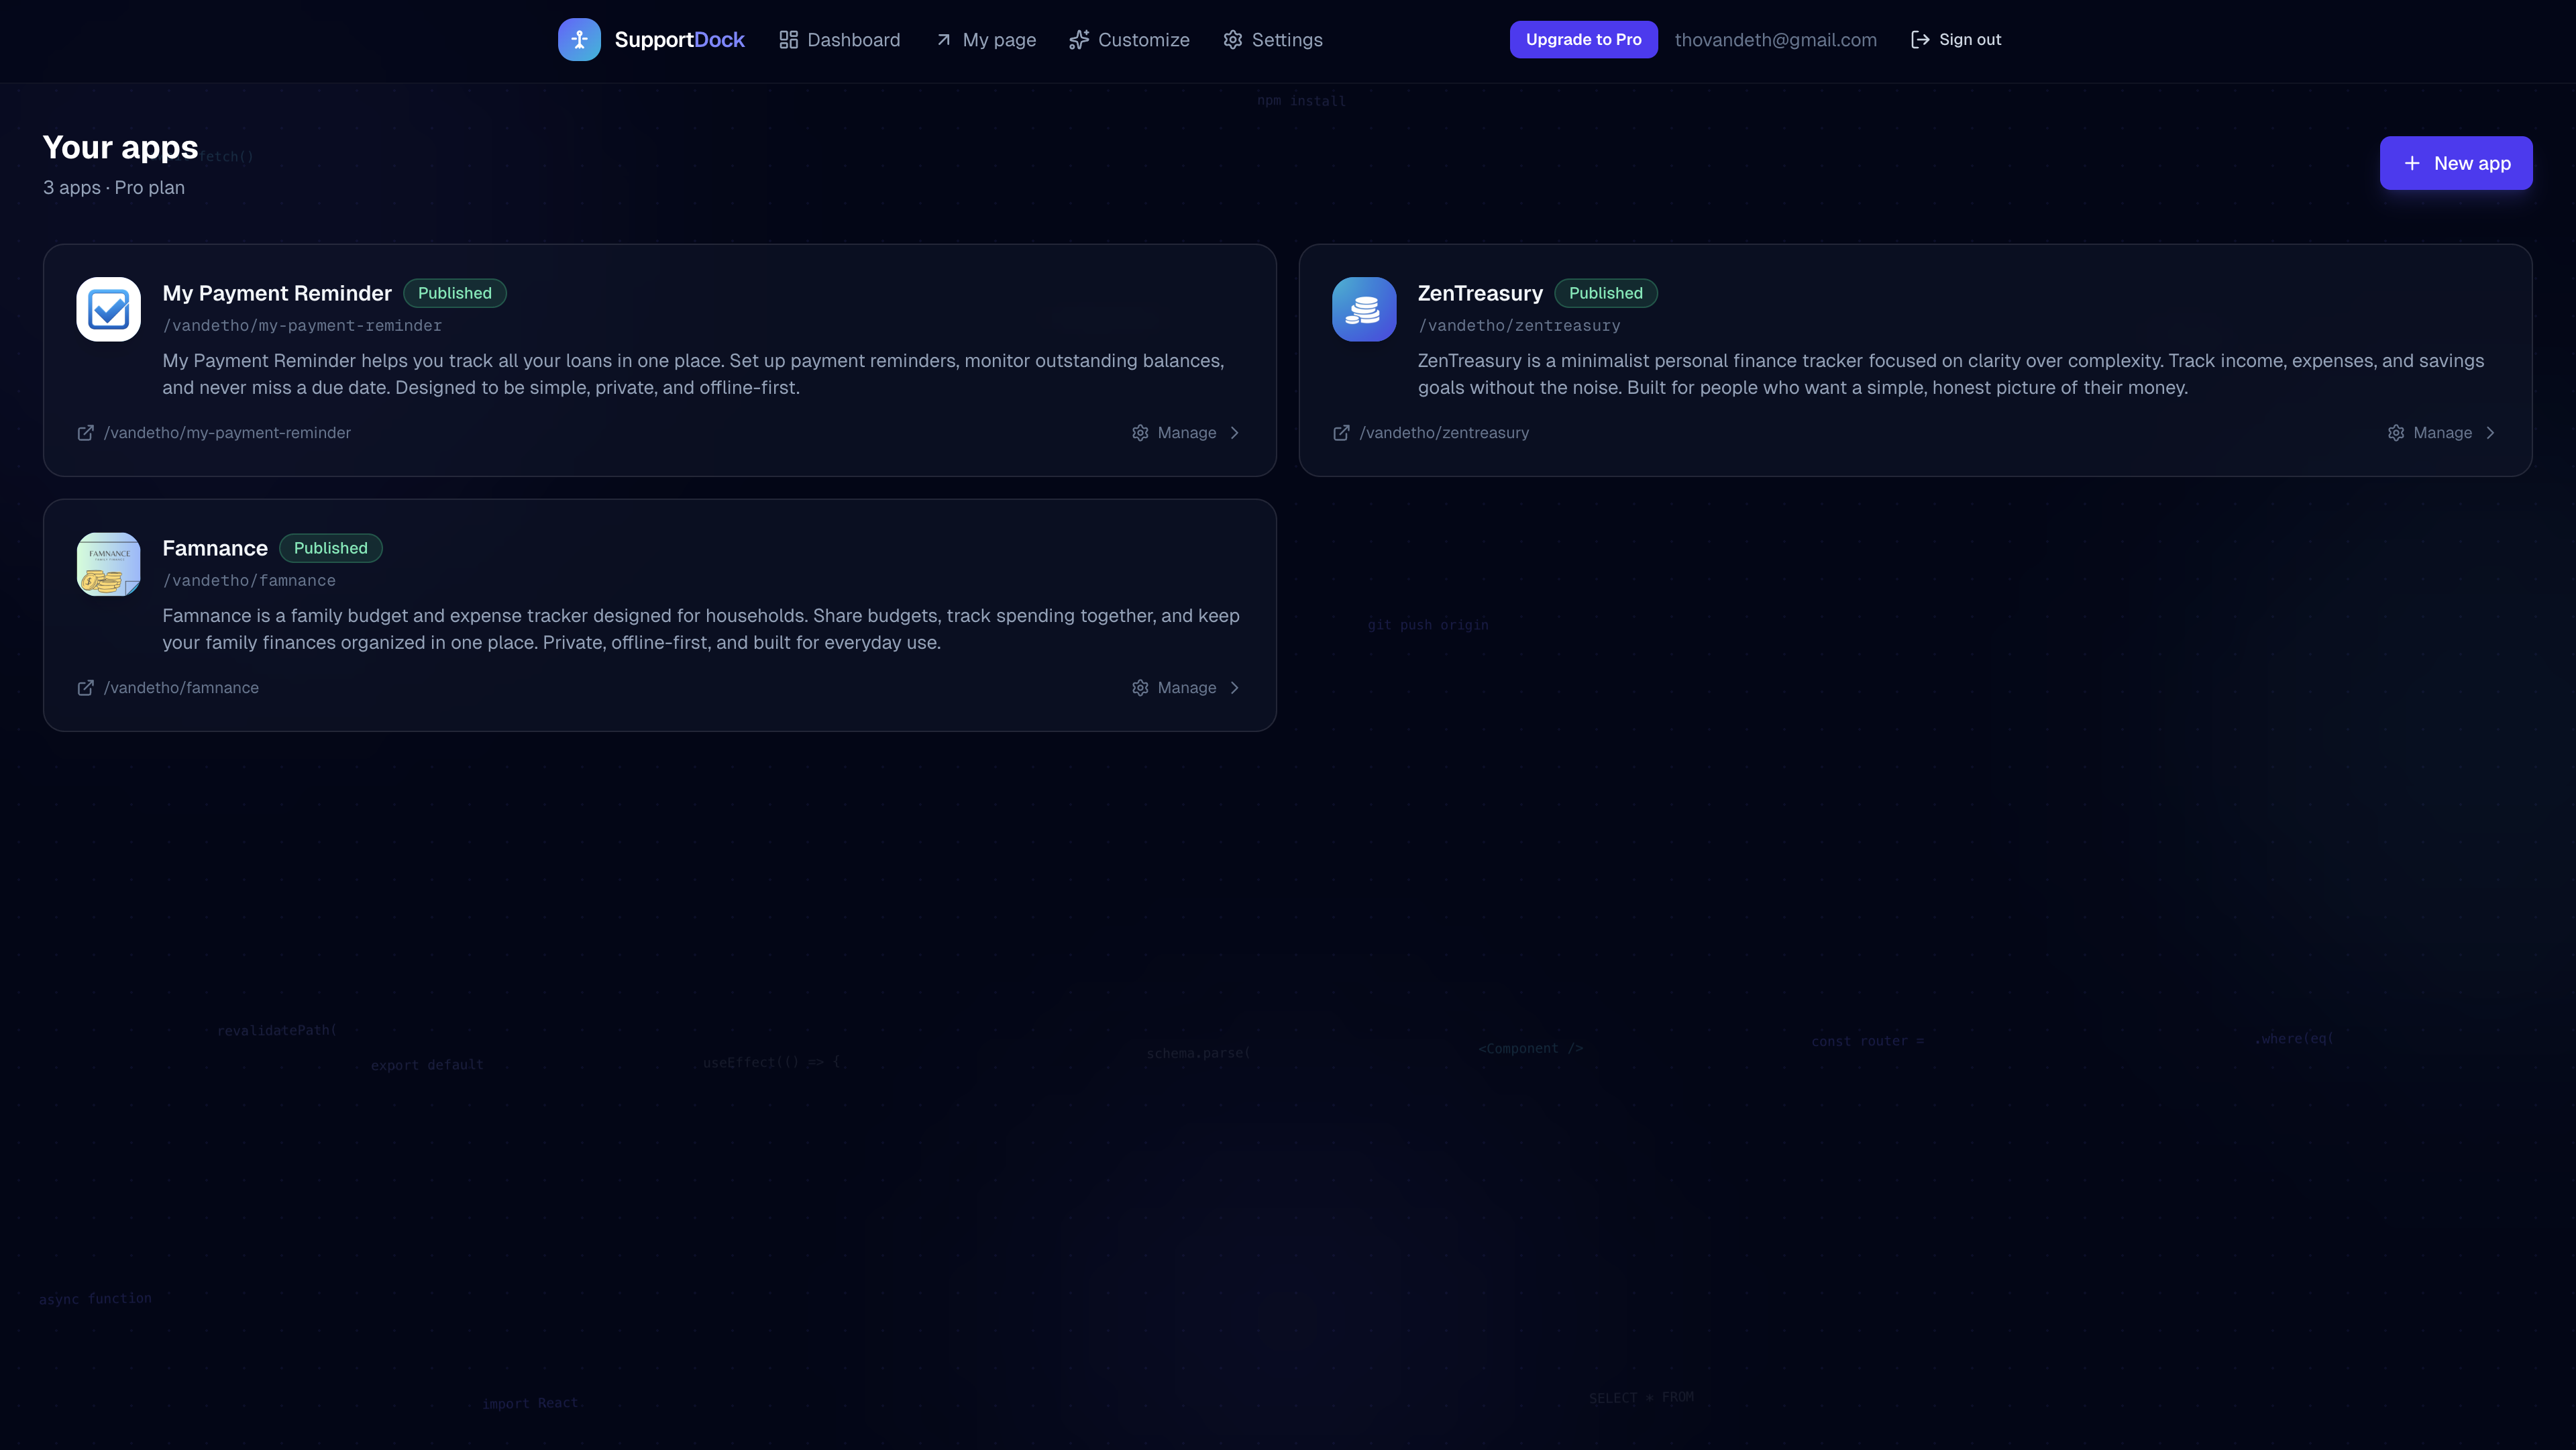Open the /vandetho/famnance page link
The height and width of the screenshot is (1450, 2576).
click(x=181, y=688)
